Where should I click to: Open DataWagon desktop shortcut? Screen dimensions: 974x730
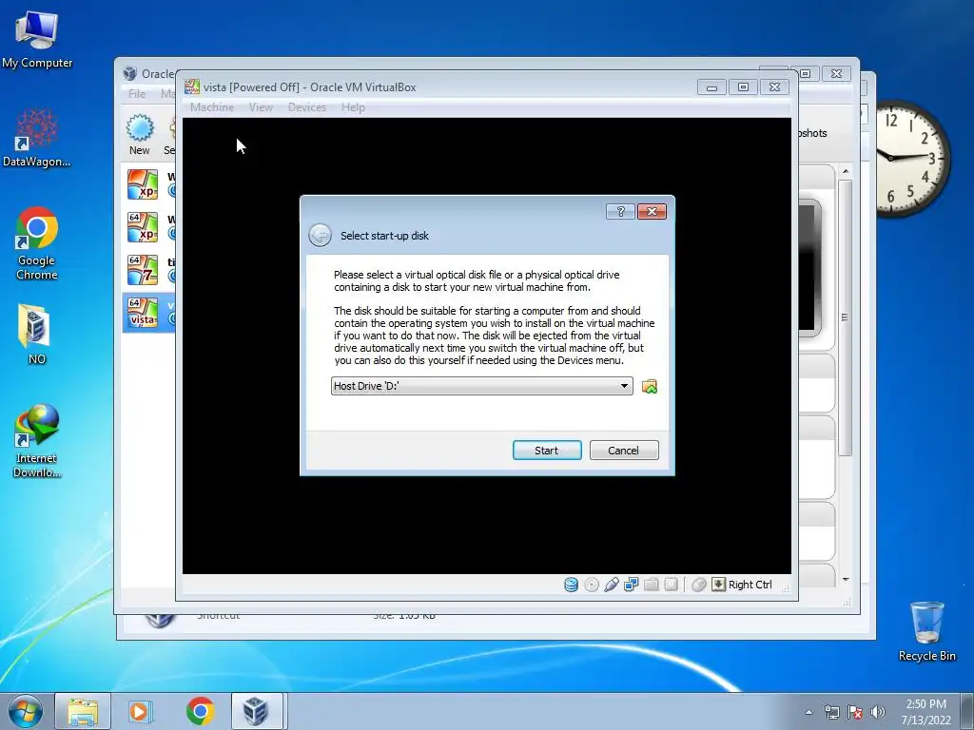tap(37, 138)
